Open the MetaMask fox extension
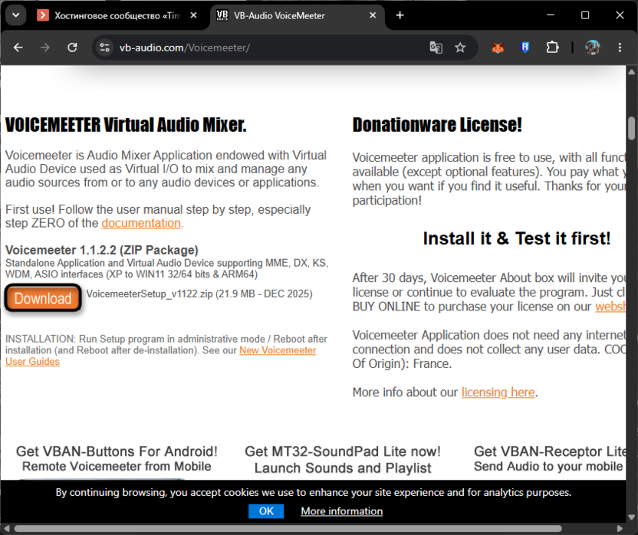Screen dimensions: 638x535 click(498, 48)
